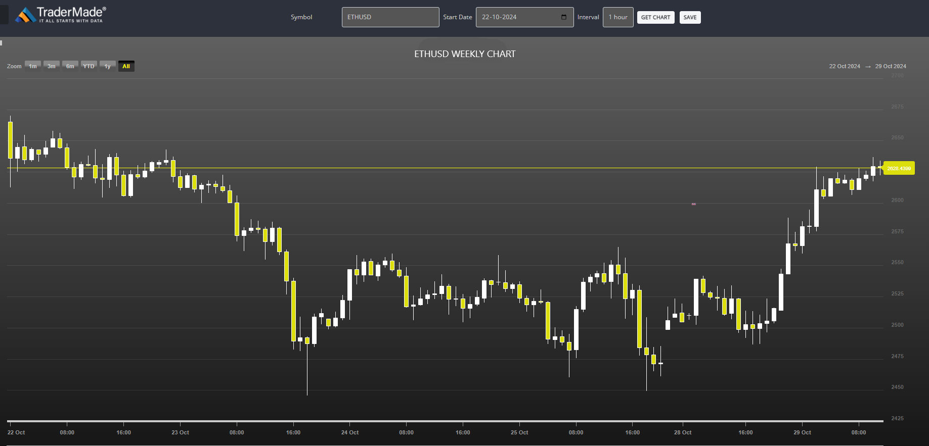Click the 23 Oct time axis label
The width and height of the screenshot is (929, 446).
pyautogui.click(x=180, y=432)
